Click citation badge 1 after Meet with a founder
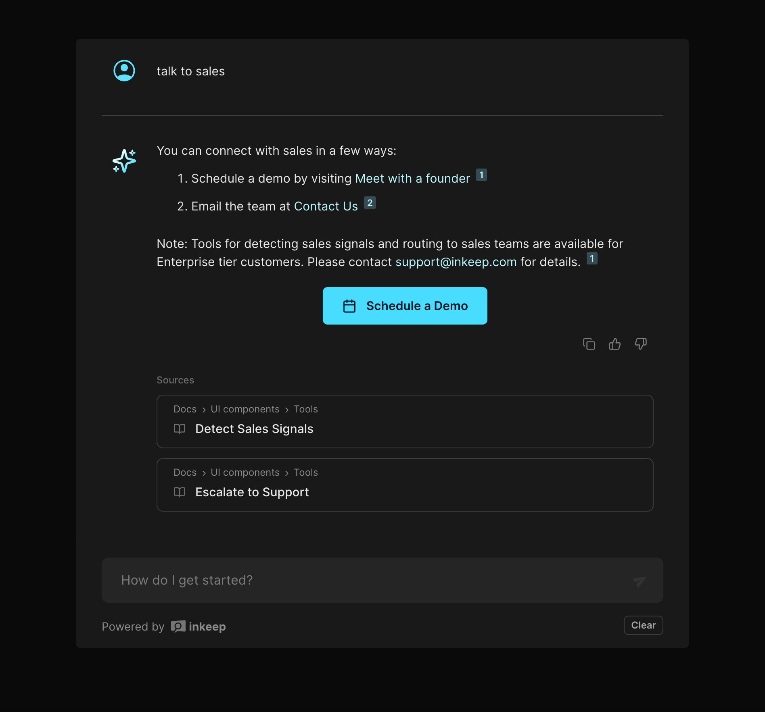765x712 pixels. [481, 175]
